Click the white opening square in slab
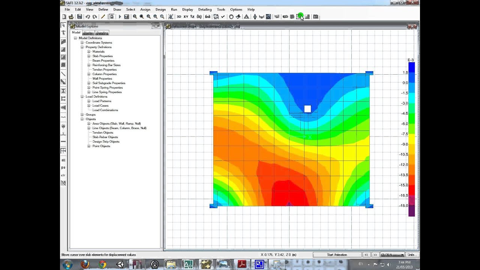This screenshot has height=270, width=480. pyautogui.click(x=307, y=109)
